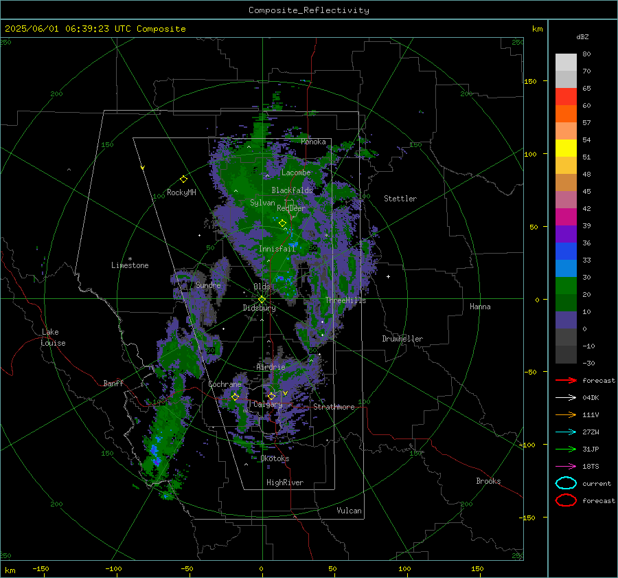Click the light blue 33 dBZ swatch
Viewport: 618px width, 578px height.
566,268
